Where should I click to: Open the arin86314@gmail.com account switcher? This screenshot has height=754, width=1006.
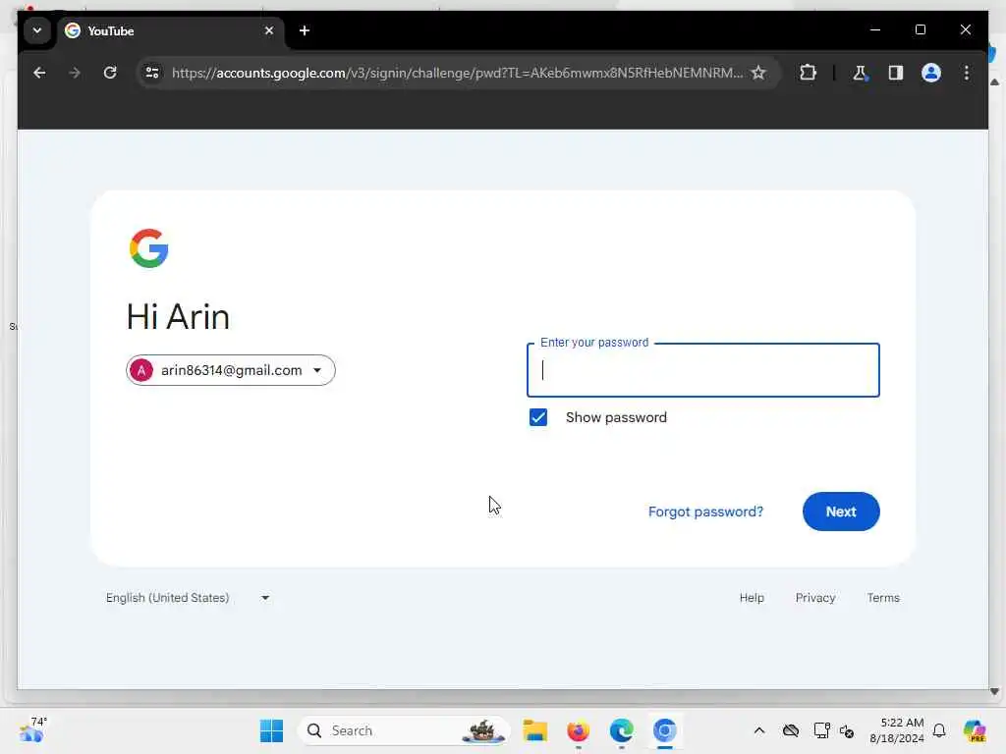[230, 370]
